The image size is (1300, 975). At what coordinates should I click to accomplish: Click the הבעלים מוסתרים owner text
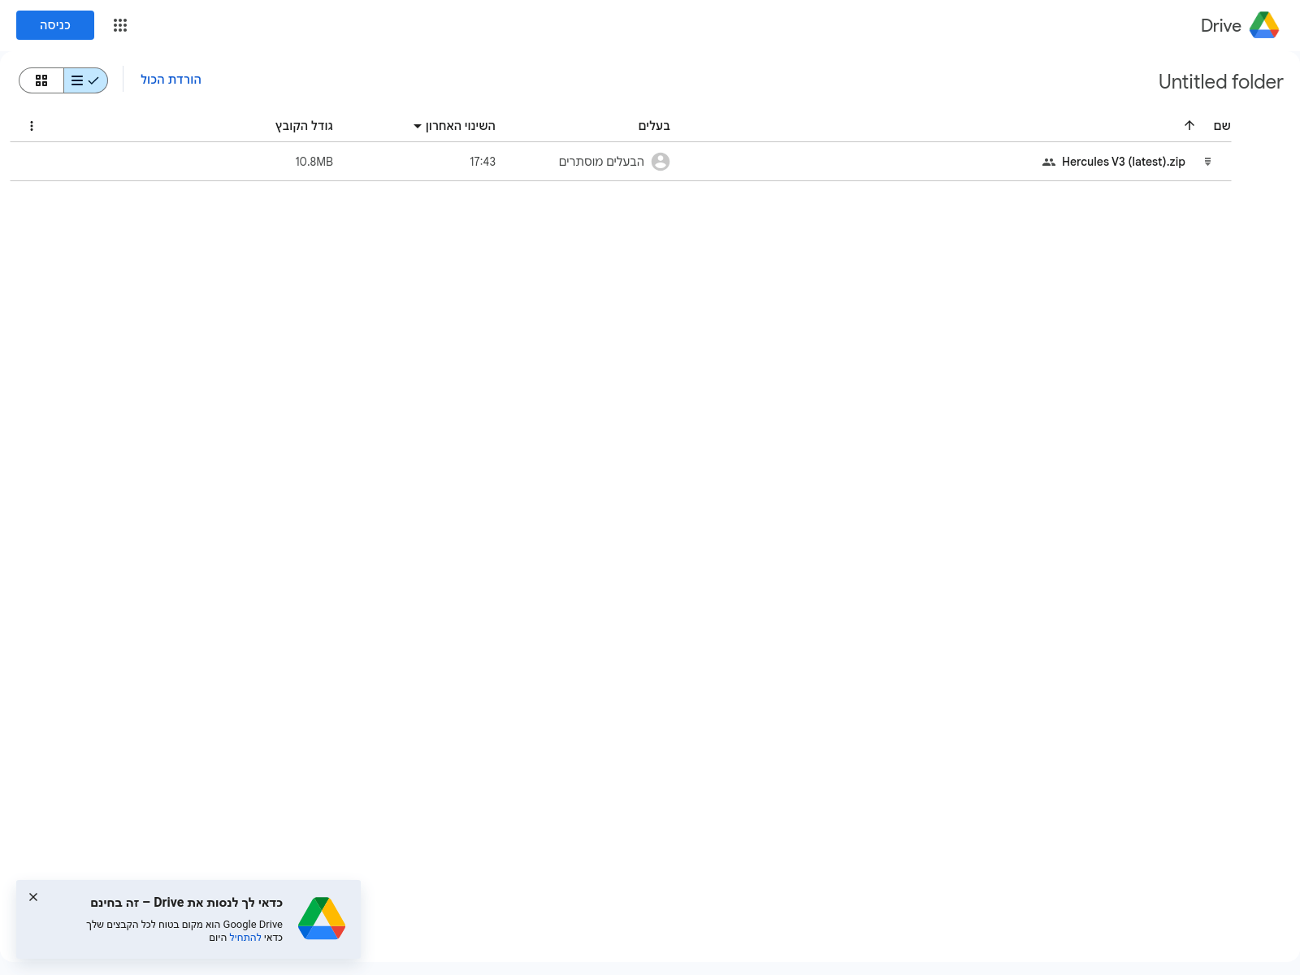coord(601,162)
